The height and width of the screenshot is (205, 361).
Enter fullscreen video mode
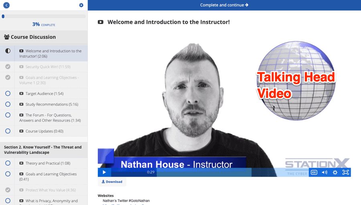pyautogui.click(x=346, y=172)
